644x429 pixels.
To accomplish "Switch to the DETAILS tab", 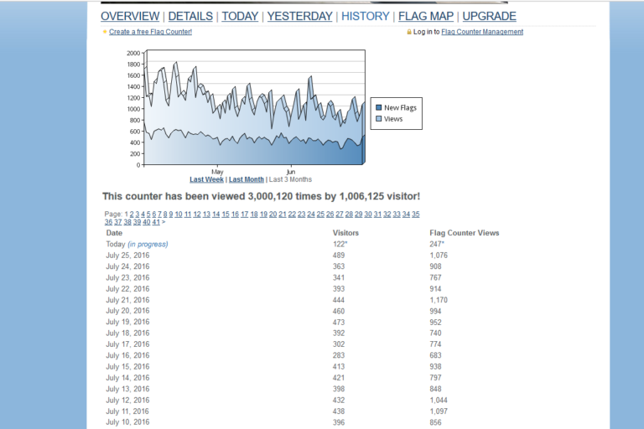I will [190, 16].
